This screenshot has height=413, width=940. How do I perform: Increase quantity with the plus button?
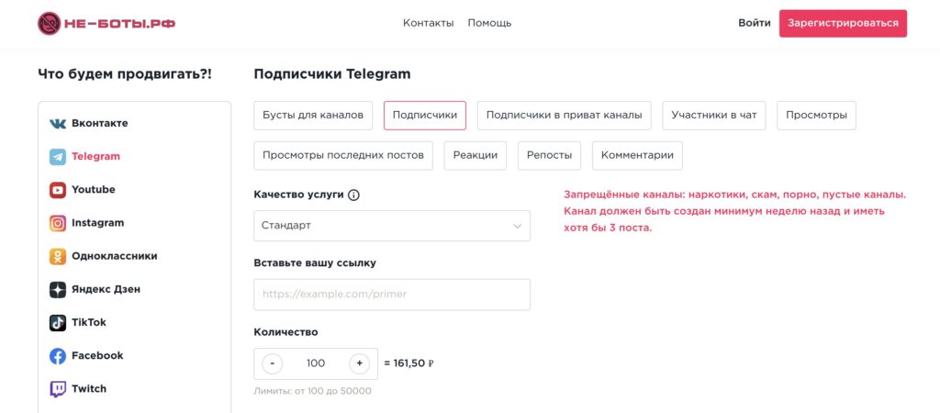[359, 363]
